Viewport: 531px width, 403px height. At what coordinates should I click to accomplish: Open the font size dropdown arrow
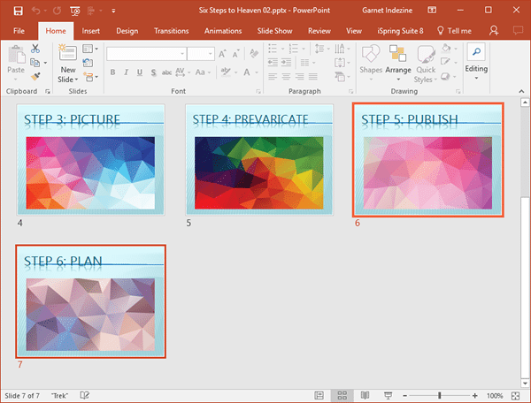(211, 54)
